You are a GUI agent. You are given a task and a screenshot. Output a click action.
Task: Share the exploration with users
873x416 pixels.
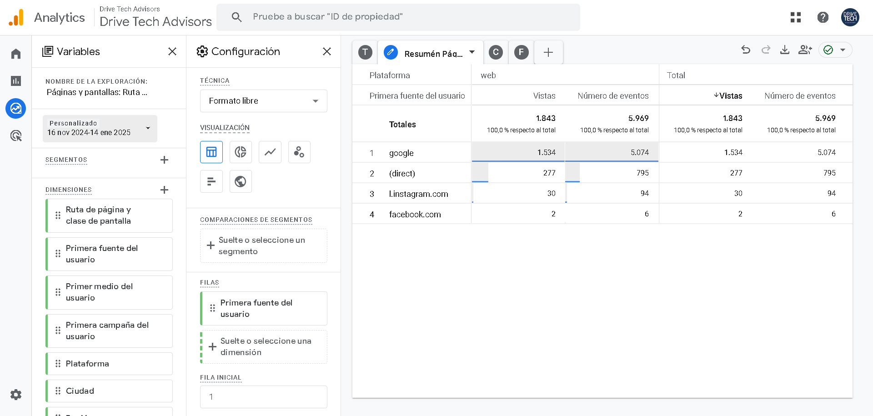click(x=805, y=50)
